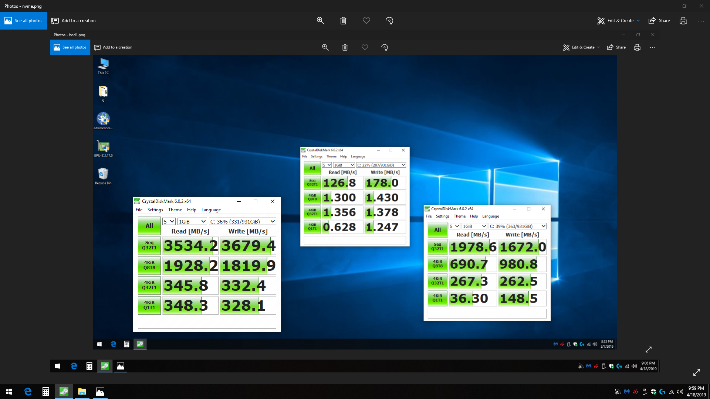Open File Explorer from the bottom taskbar
The image size is (710, 399).
point(82,392)
